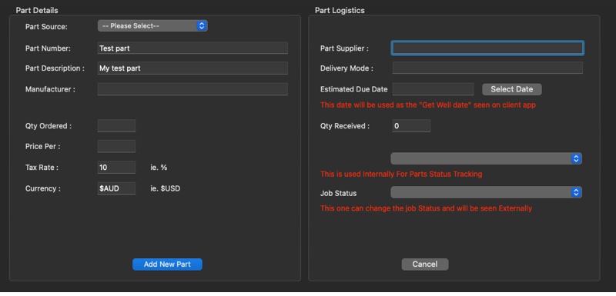The height and width of the screenshot is (296, 616).
Task: Click the Part Supplier field
Action: click(487, 48)
